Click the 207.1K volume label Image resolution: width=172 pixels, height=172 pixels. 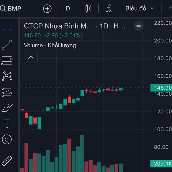coord(161,164)
